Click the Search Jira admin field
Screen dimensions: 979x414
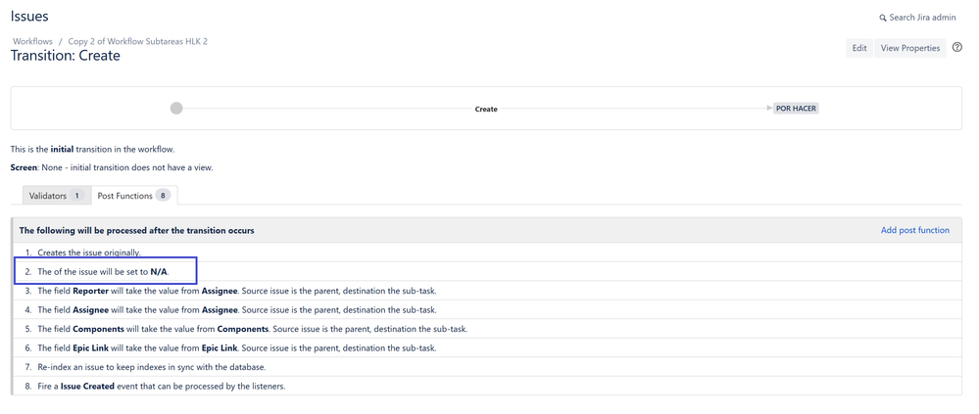point(917,18)
